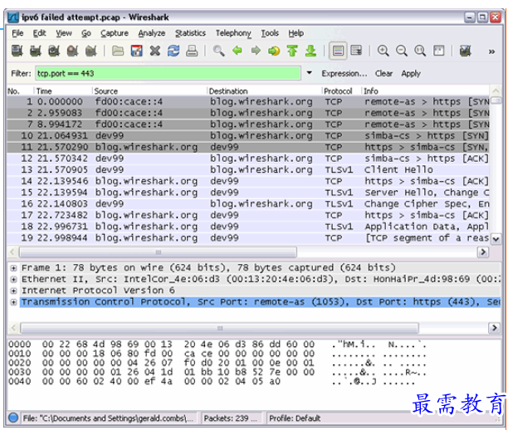513x430 pixels.
Task: Open capture options toolbar icon
Action: point(36,51)
